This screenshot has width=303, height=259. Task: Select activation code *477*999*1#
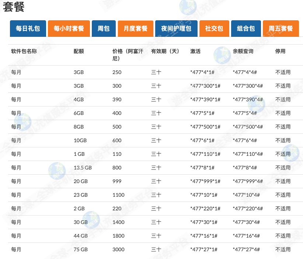tap(205, 181)
